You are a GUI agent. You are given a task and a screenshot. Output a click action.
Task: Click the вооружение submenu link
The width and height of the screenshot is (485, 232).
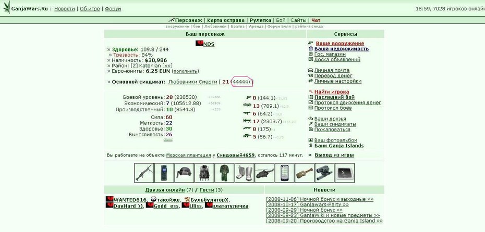[177, 27]
